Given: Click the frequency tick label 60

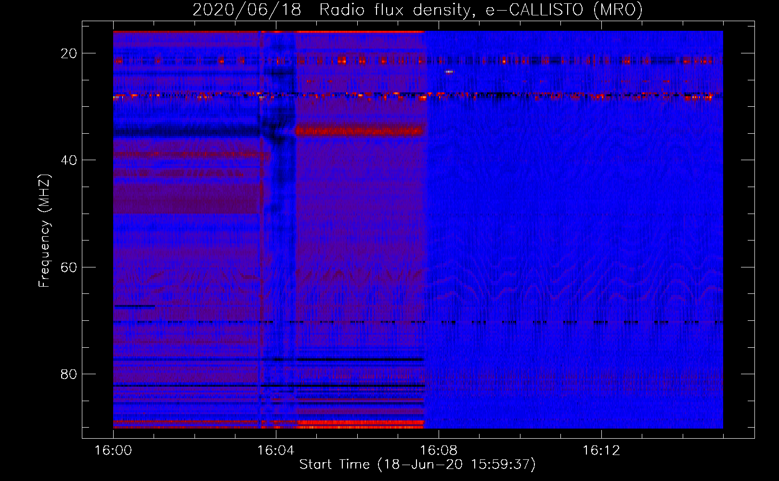Looking at the screenshot, I should click(x=69, y=267).
